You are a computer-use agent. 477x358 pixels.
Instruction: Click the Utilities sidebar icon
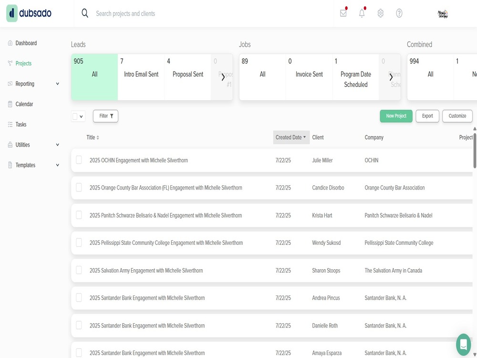pyautogui.click(x=10, y=145)
